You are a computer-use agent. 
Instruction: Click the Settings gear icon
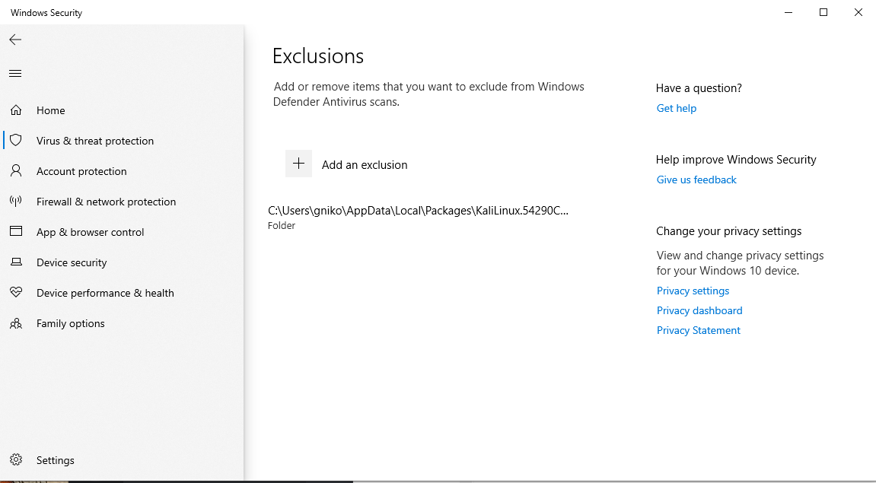tap(16, 459)
